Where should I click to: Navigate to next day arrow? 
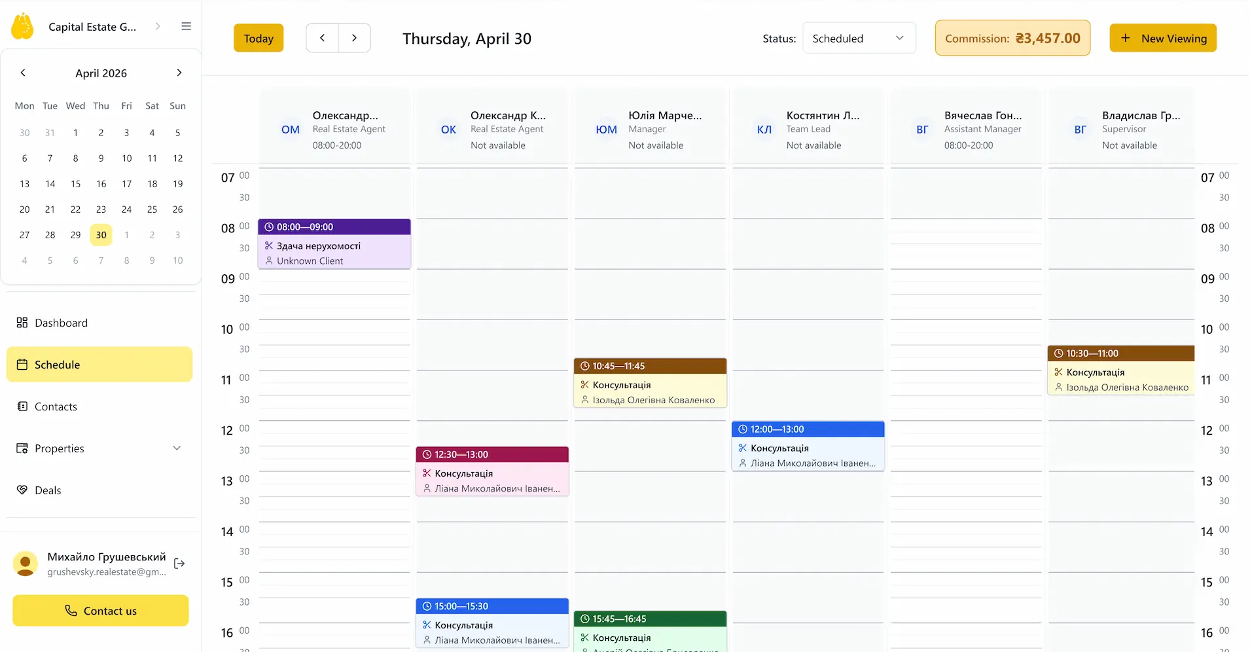(354, 38)
